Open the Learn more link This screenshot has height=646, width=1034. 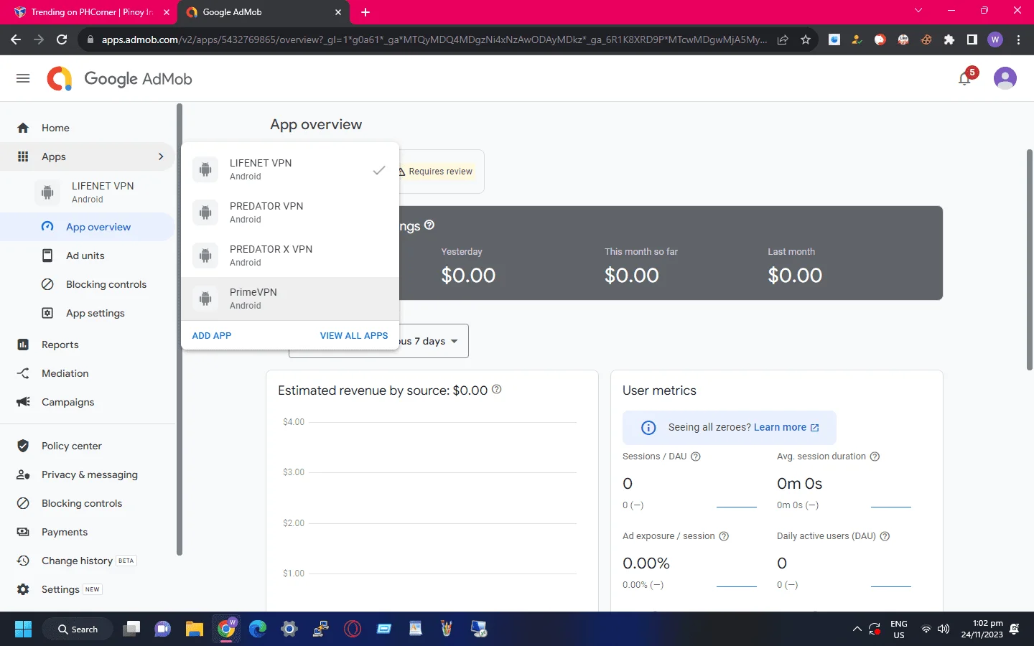tap(786, 427)
